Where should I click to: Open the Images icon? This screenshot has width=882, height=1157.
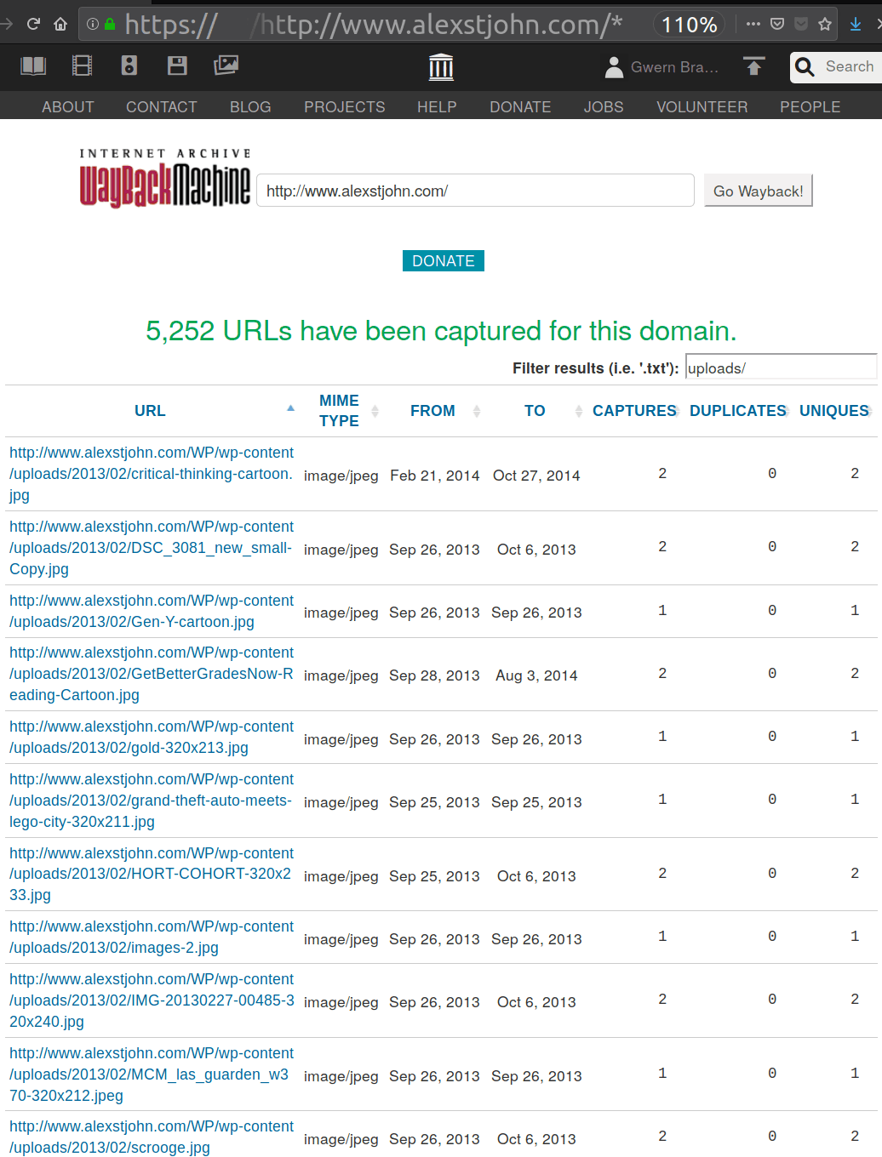tap(226, 66)
